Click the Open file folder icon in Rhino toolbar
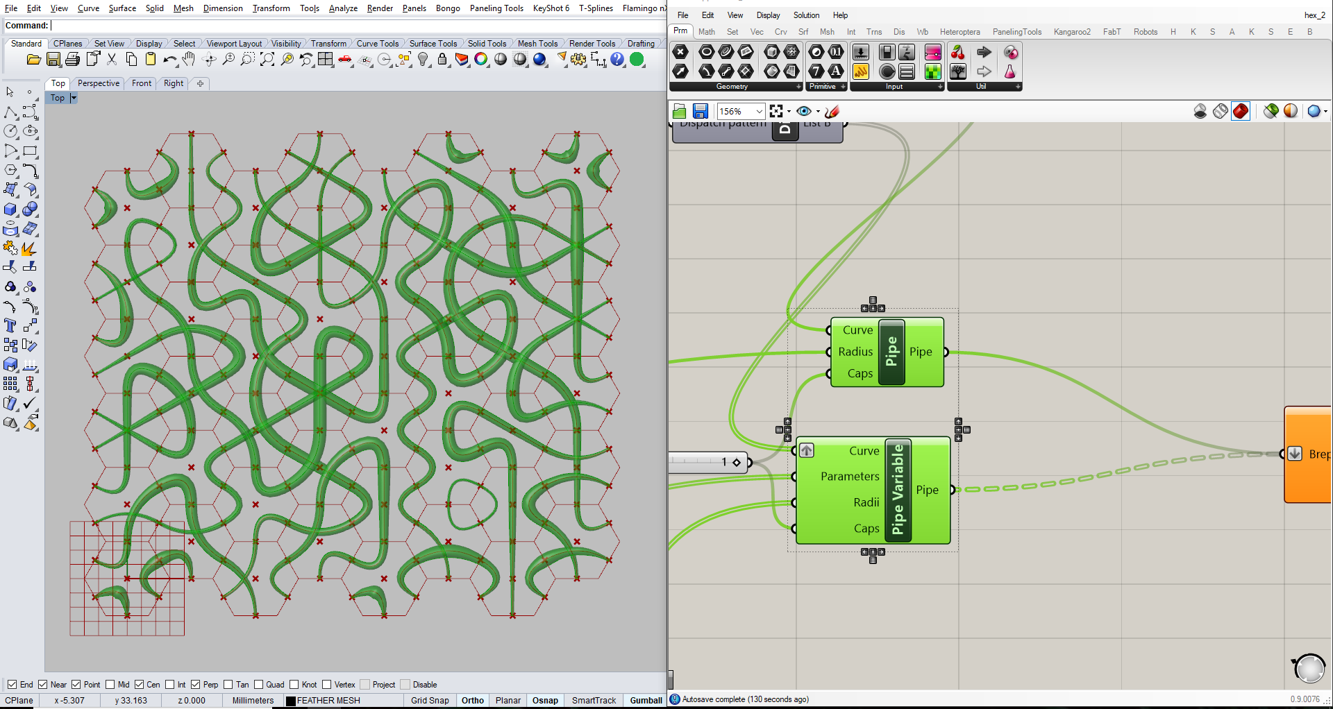This screenshot has height=709, width=1333. point(33,60)
